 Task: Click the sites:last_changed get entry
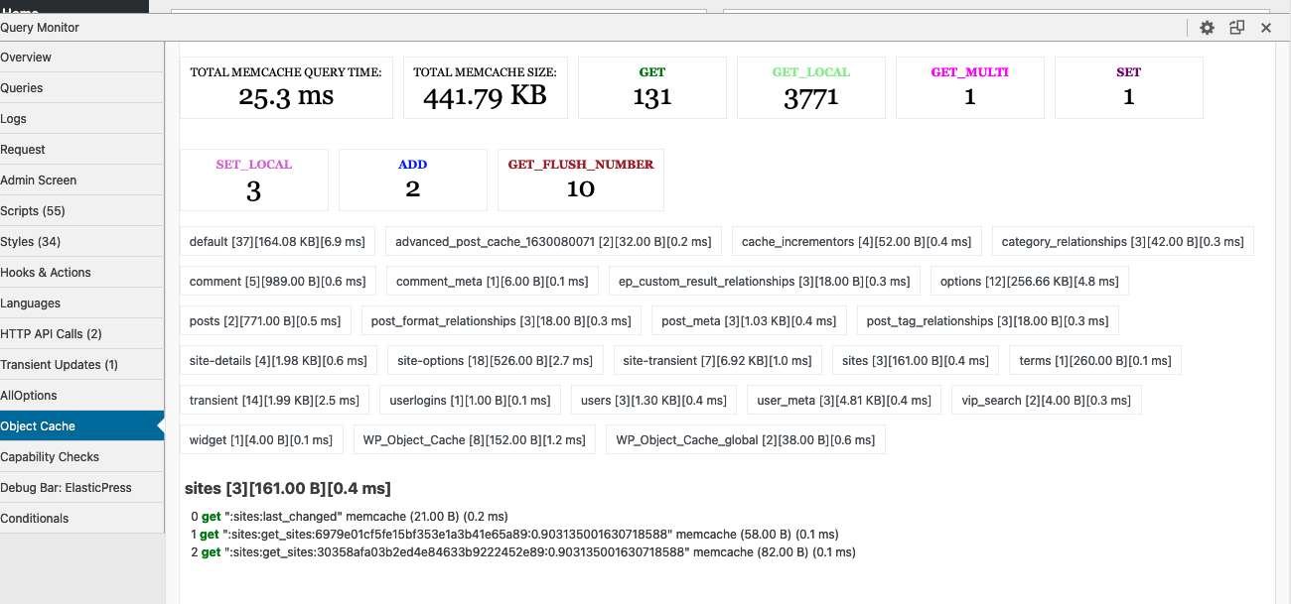point(350,517)
